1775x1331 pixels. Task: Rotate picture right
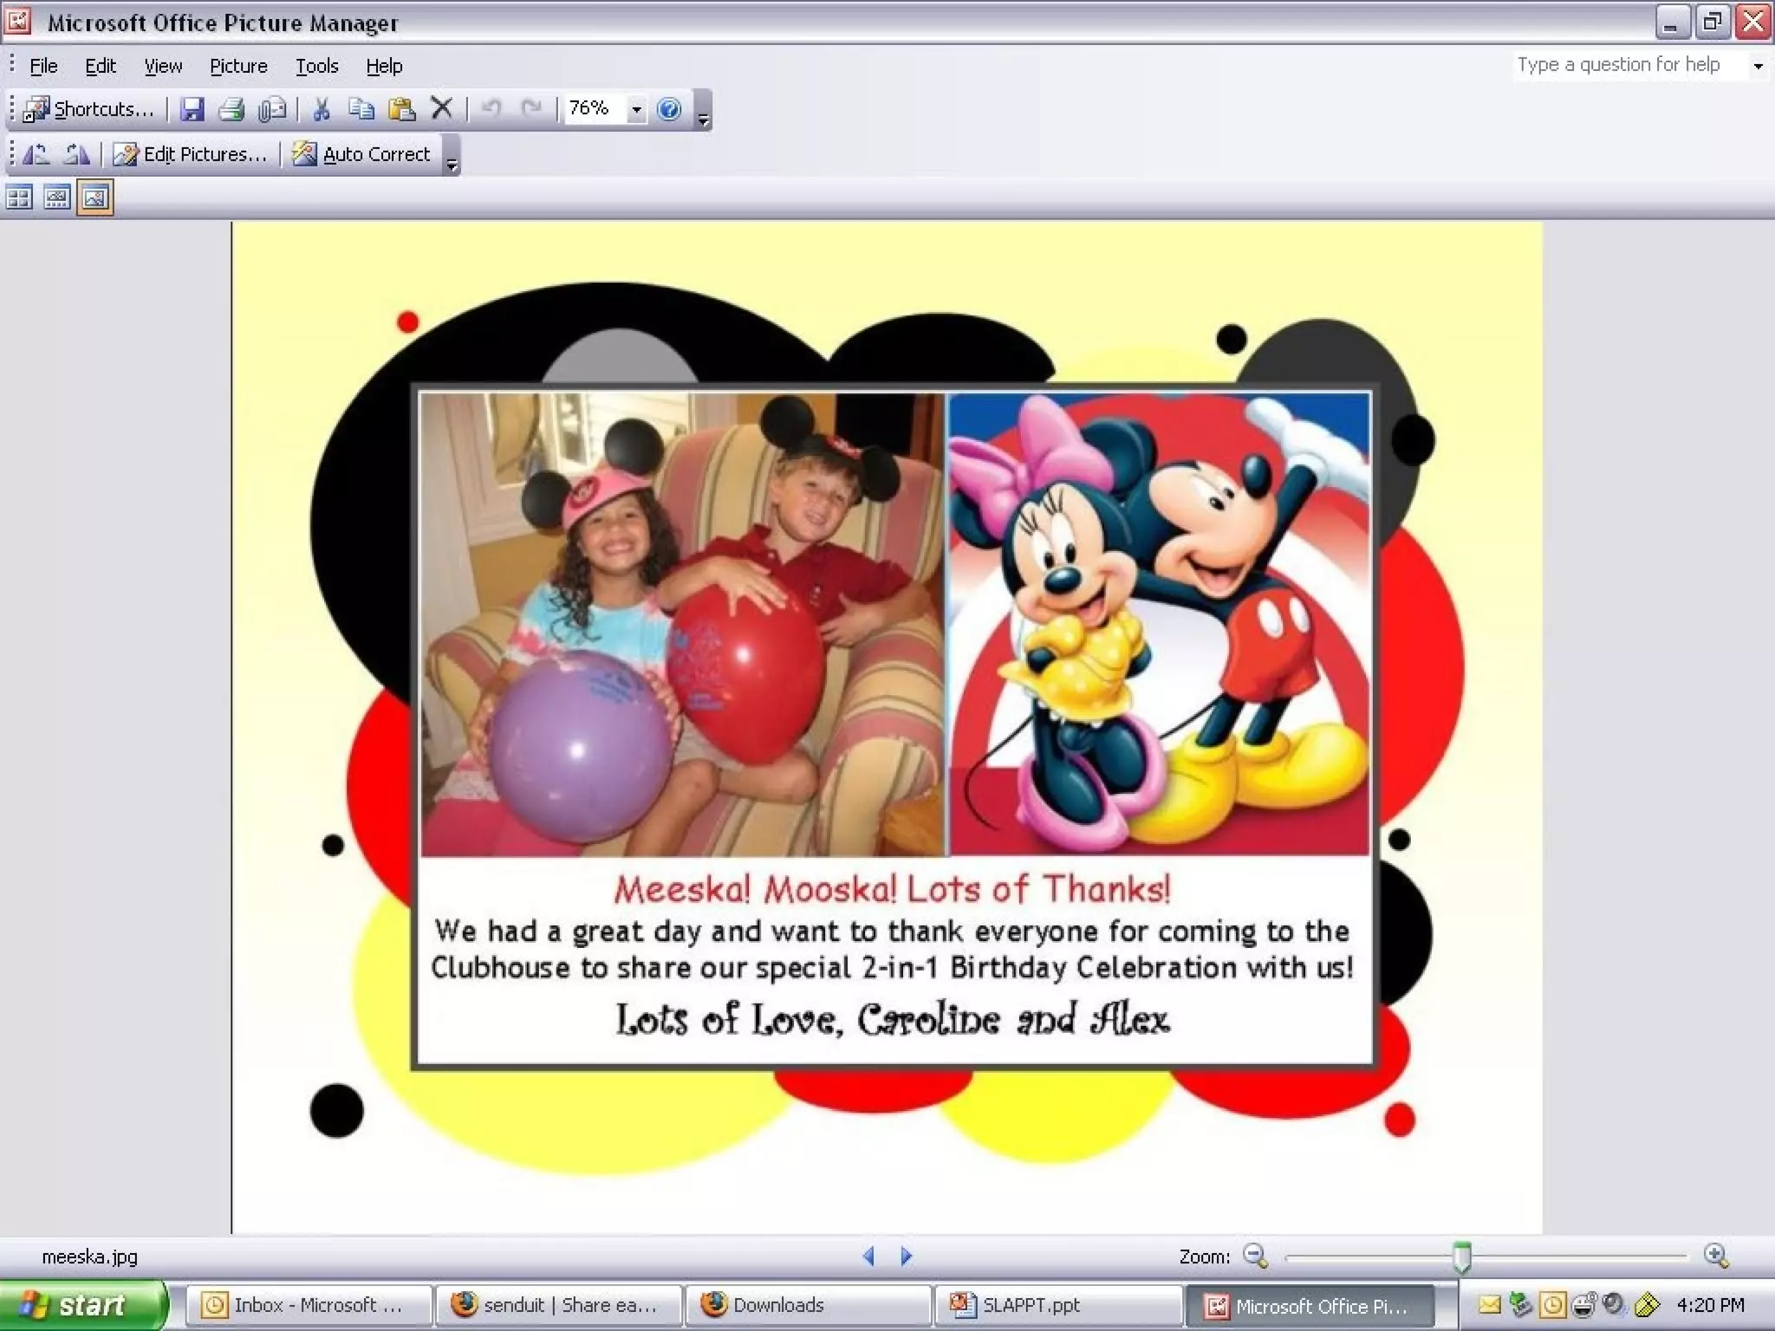76,154
